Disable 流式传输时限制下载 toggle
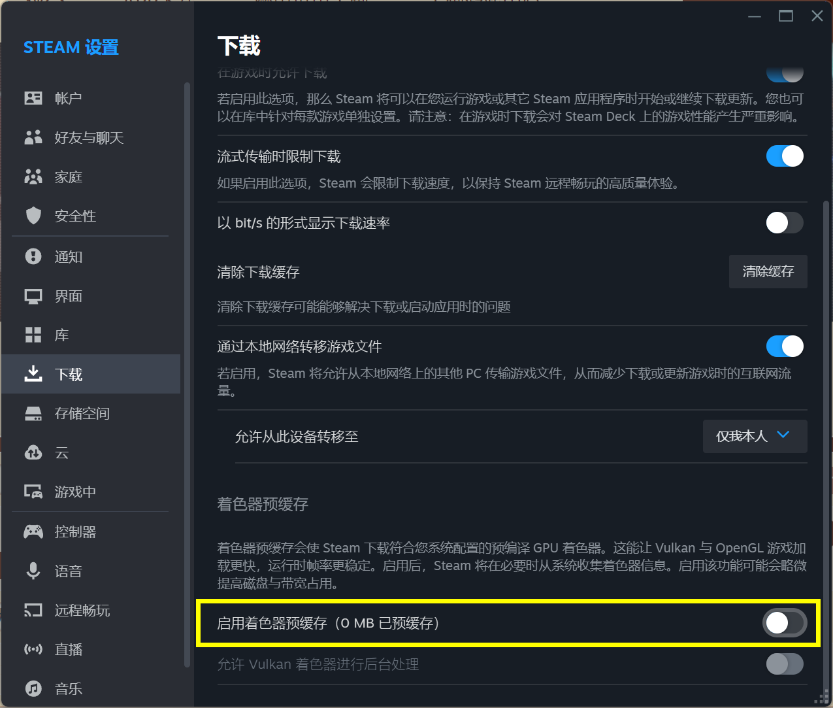833x708 pixels. (785, 156)
